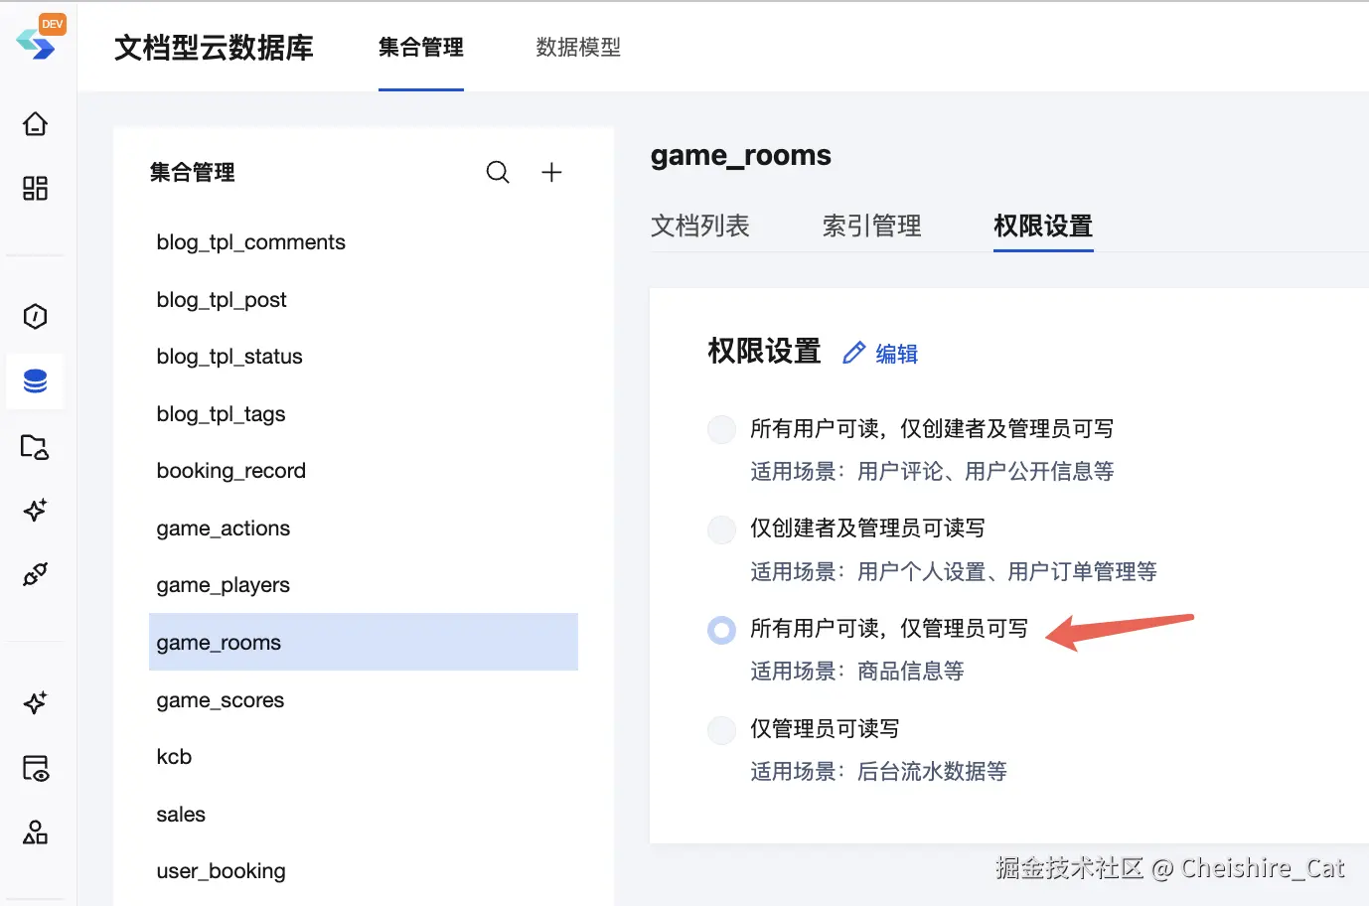This screenshot has width=1369, height=906.
Task: Click the plug connector icon in sidebar
Action: tap(36, 574)
